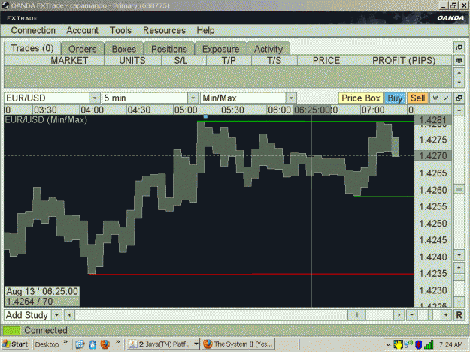Screen dimensions: 470x352
Task: Switch to the Positions tab
Action: click(x=169, y=49)
